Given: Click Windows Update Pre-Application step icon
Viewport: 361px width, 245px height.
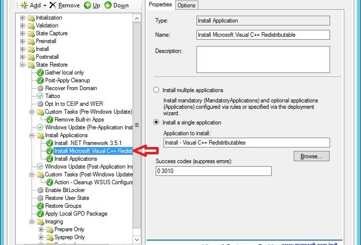Looking at the screenshot, I should click(40, 127).
